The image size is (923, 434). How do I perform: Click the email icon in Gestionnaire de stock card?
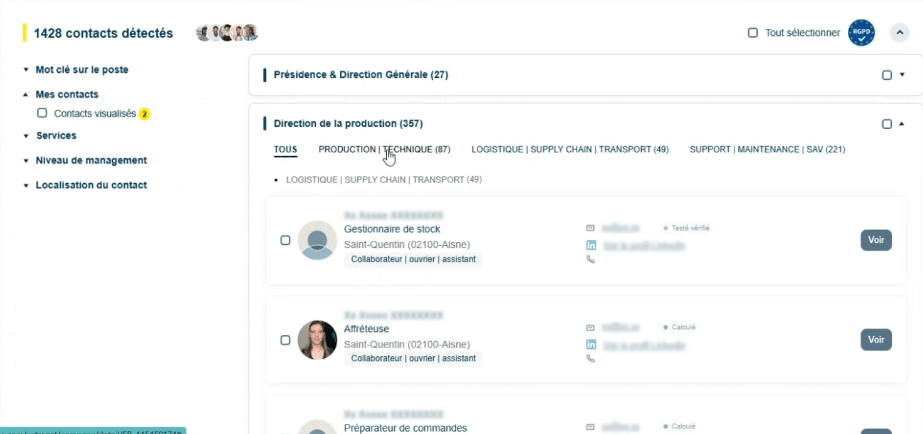(590, 228)
